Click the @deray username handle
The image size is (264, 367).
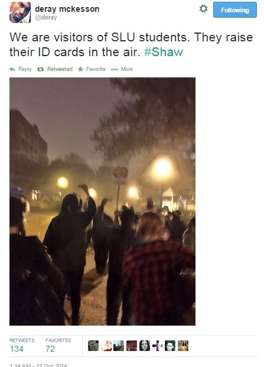click(46, 18)
